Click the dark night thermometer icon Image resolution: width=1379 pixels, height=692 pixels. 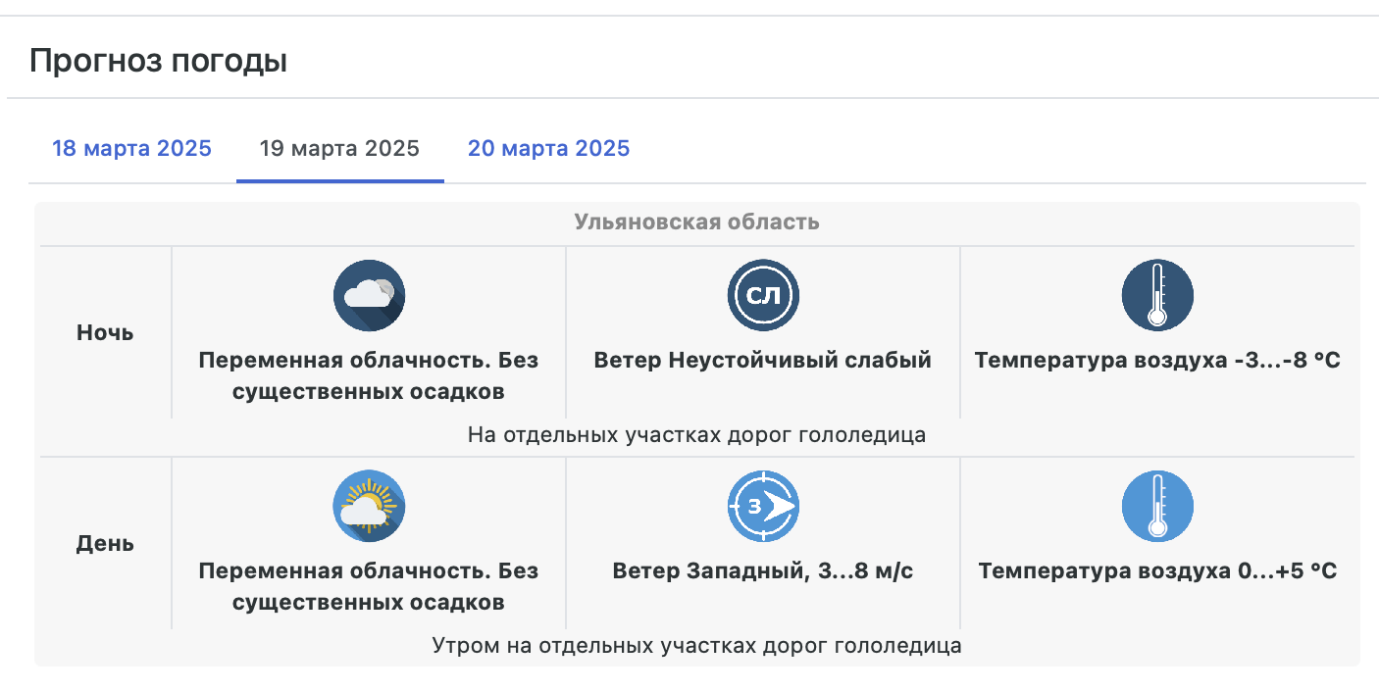1157,295
